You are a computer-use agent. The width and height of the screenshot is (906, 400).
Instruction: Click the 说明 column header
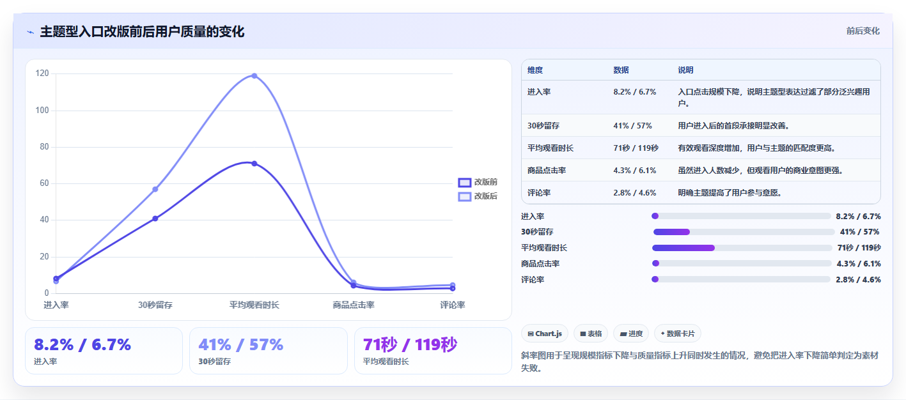(685, 70)
